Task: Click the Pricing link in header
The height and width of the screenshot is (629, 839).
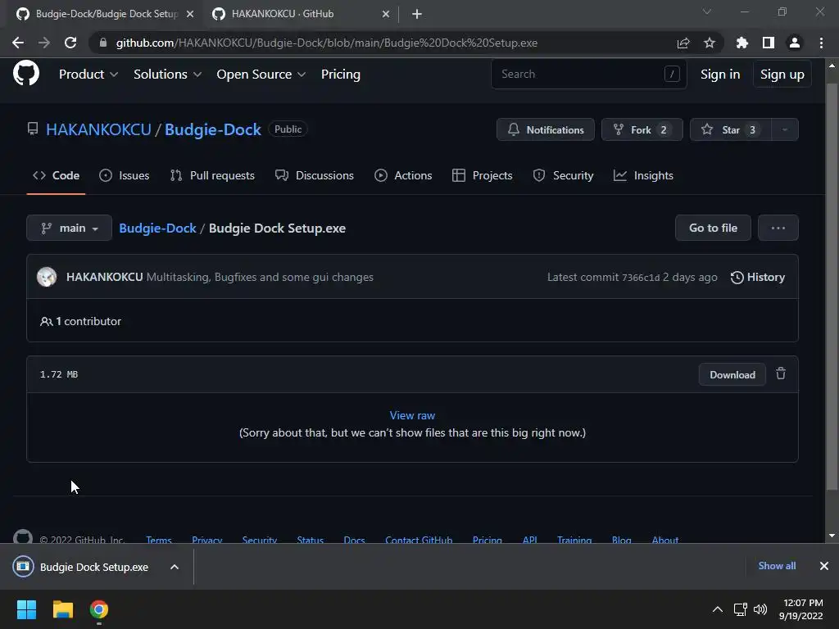Action: pyautogui.click(x=340, y=75)
